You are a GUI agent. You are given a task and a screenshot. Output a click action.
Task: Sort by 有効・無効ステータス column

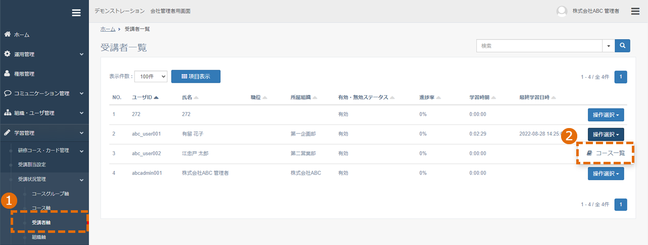pos(366,97)
